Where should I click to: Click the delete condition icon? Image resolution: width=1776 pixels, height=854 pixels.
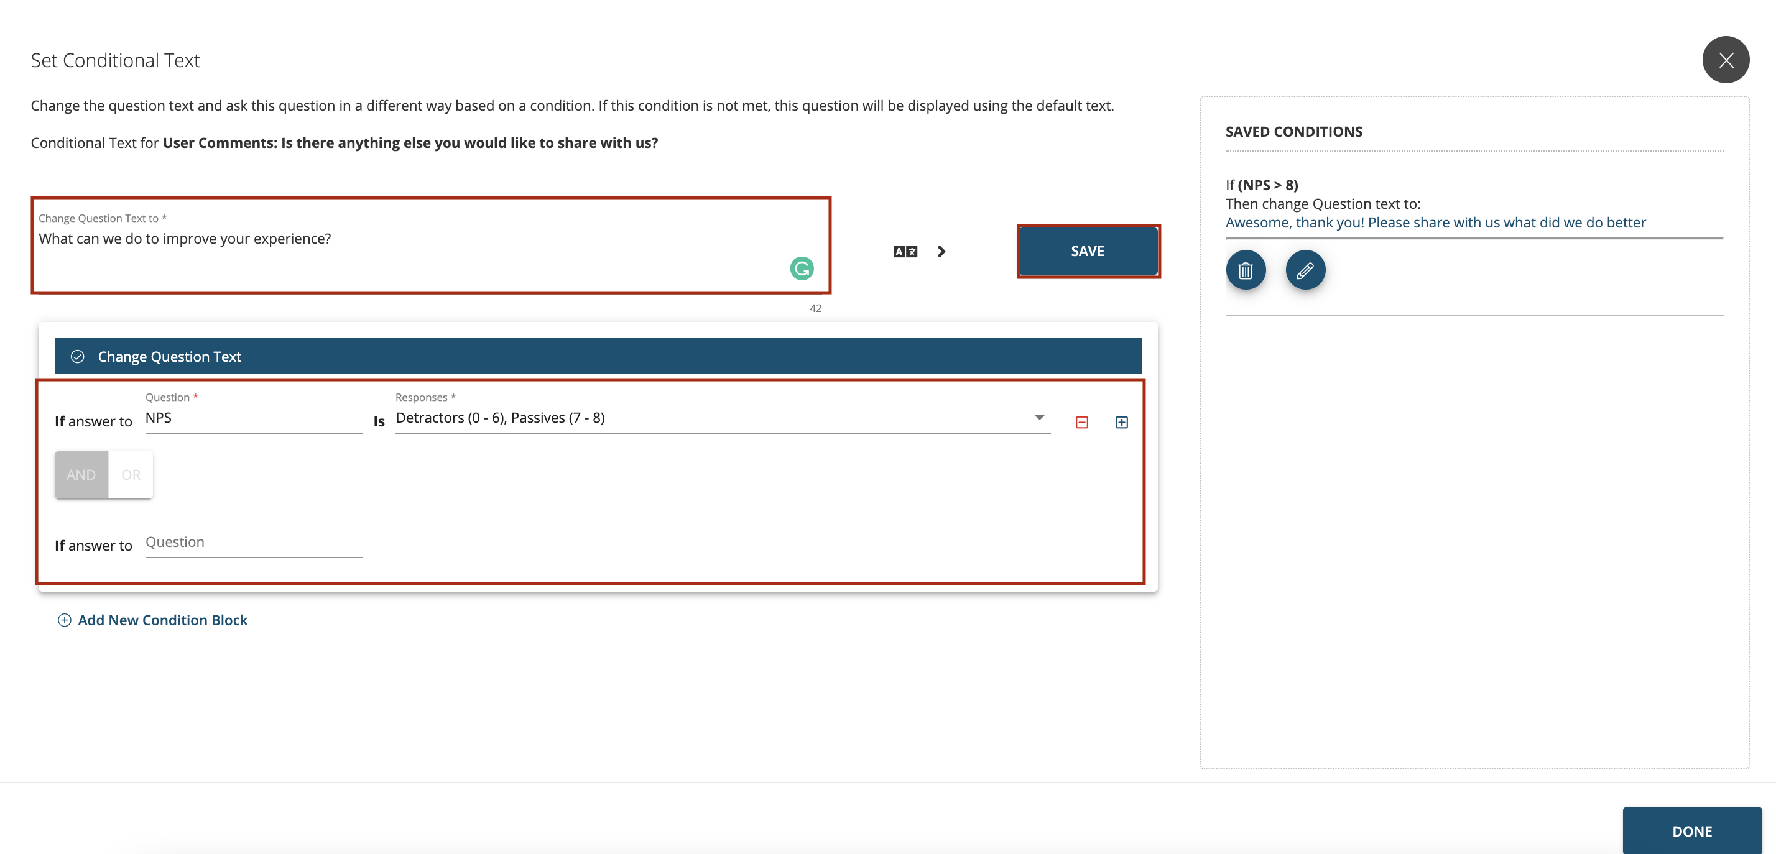click(x=1246, y=269)
